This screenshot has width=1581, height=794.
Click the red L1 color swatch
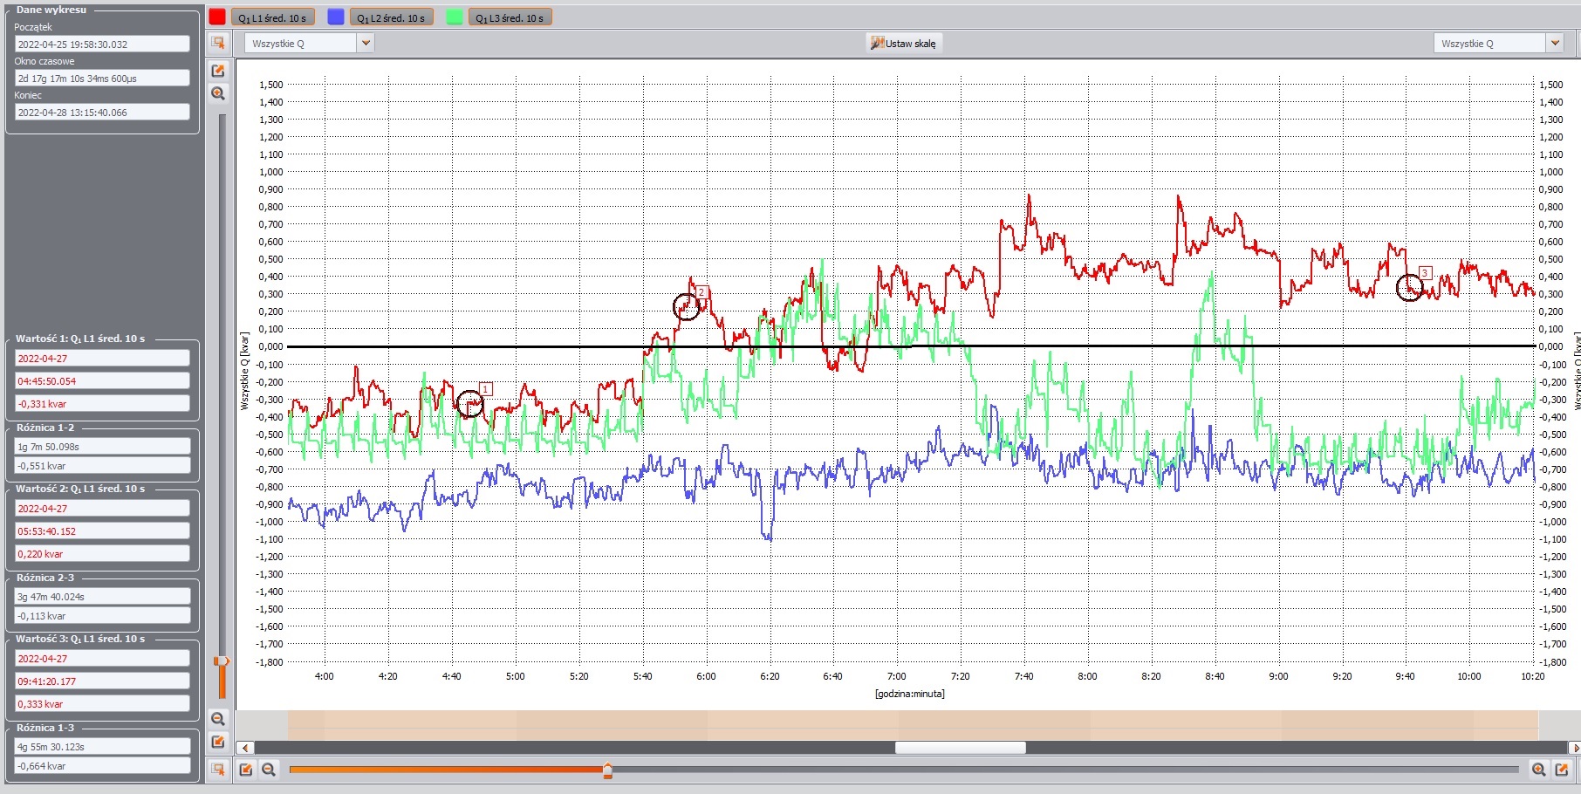[x=217, y=17]
